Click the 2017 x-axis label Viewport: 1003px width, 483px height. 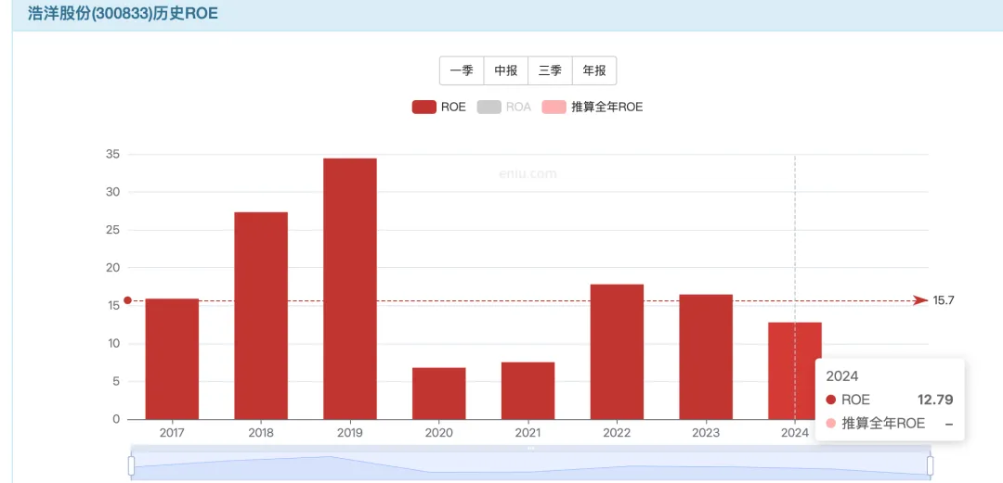pyautogui.click(x=172, y=433)
